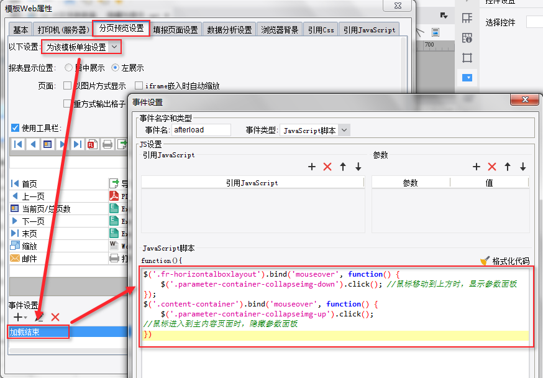Switch to 浏览器背景 tab

pos(280,30)
